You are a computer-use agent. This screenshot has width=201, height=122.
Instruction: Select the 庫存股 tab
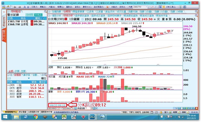pyautogui.click(x=27, y=75)
